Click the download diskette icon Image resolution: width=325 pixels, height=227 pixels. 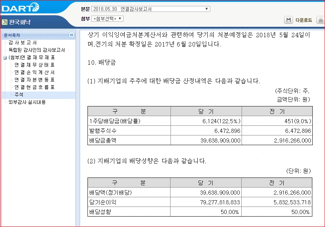(x=289, y=20)
